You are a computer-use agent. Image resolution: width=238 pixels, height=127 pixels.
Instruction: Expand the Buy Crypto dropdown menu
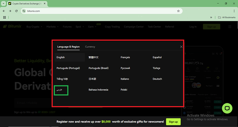tap(34, 27)
